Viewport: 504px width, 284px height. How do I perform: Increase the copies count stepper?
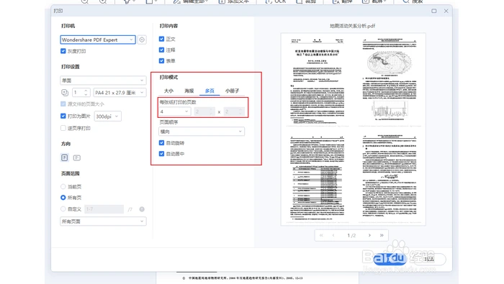point(86,91)
